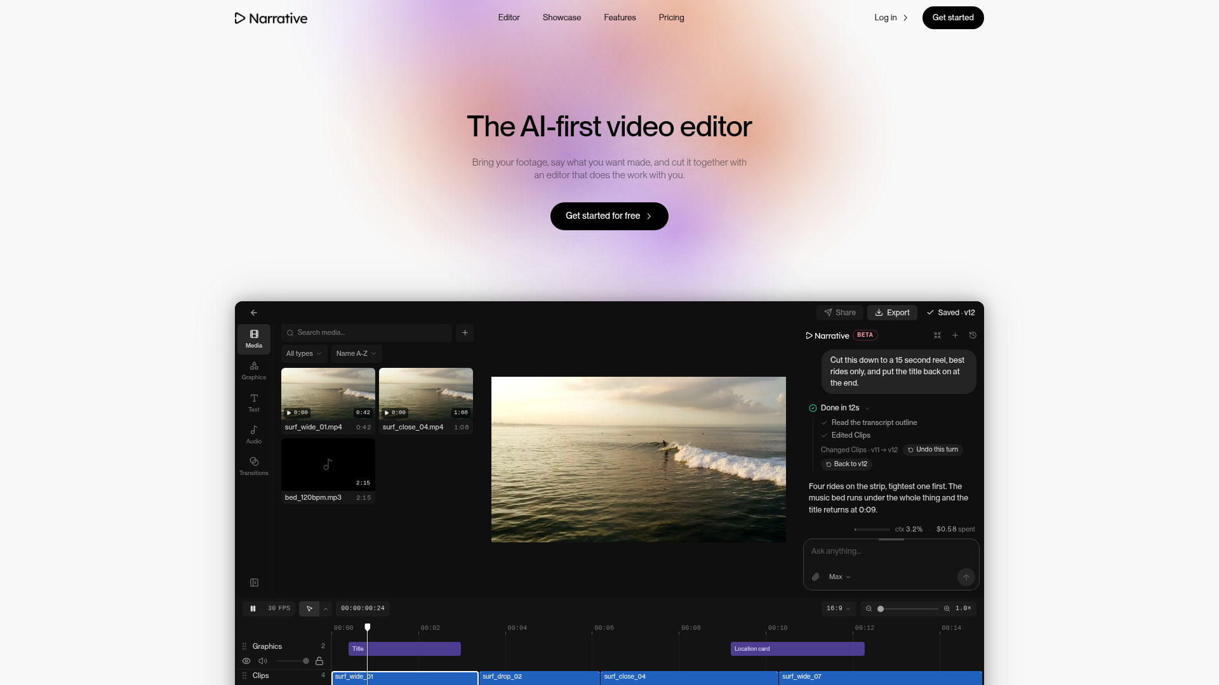Open the Editor nav item
The height and width of the screenshot is (685, 1219).
(x=509, y=18)
